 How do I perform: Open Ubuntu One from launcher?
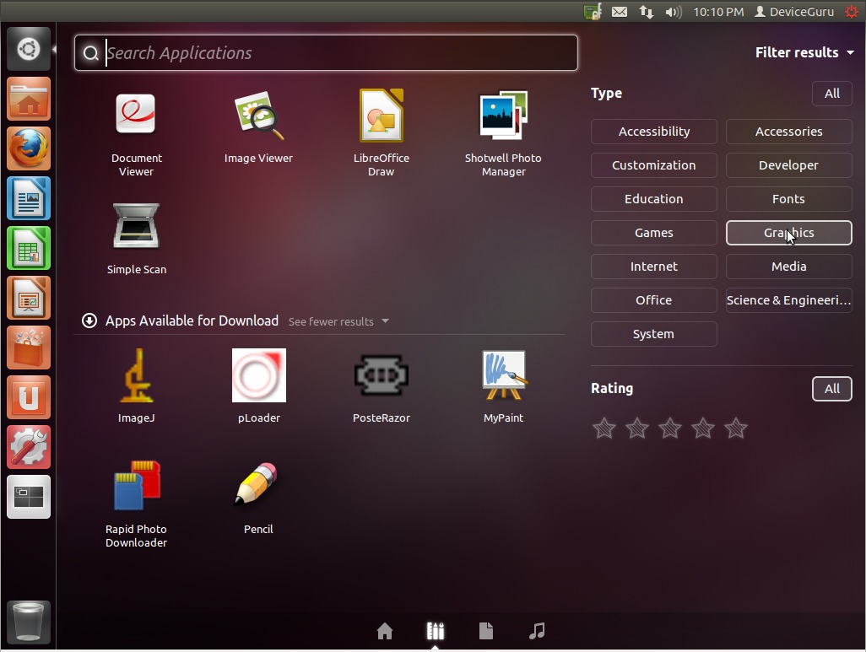pos(29,397)
